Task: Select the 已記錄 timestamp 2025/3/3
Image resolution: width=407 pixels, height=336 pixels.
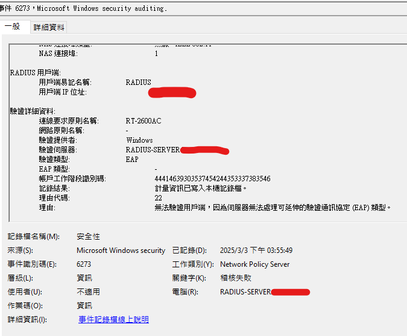Action: [x=256, y=250]
